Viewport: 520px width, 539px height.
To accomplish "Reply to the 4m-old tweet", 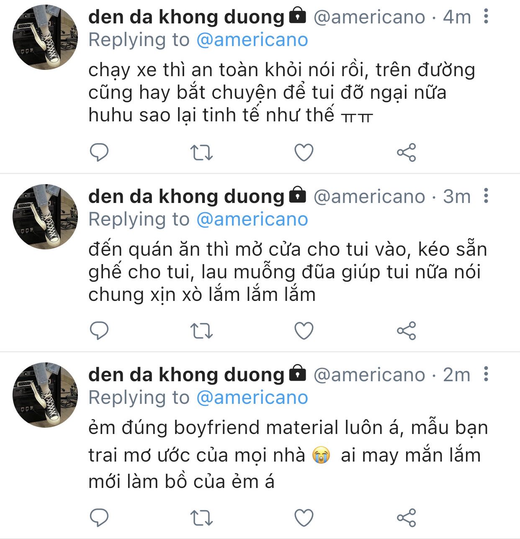I will [x=99, y=152].
